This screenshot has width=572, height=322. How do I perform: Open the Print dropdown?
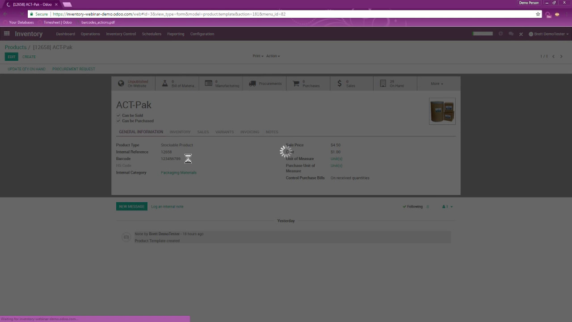click(258, 56)
